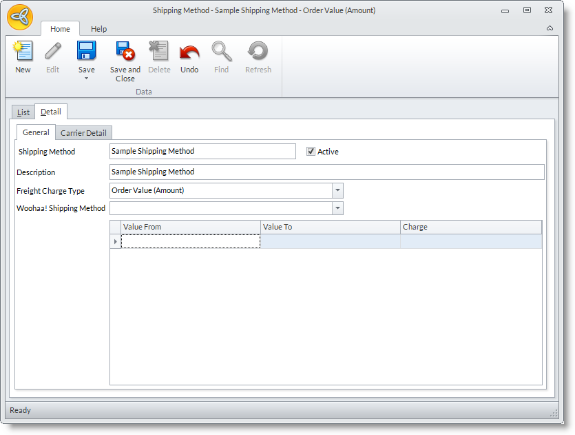Uncheck the Active checkbox
Viewport: 575px width, 435px height.
click(x=311, y=152)
